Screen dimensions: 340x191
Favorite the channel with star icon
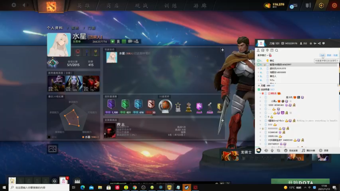311,43
